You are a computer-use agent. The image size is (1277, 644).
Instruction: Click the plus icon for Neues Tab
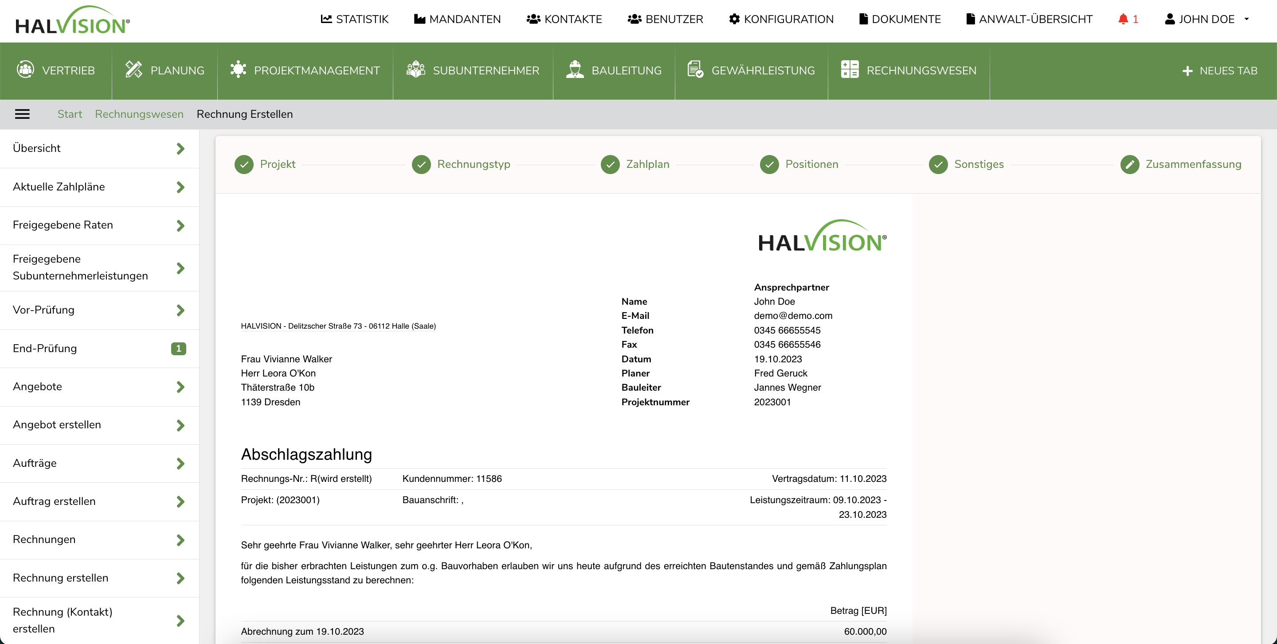pos(1187,71)
